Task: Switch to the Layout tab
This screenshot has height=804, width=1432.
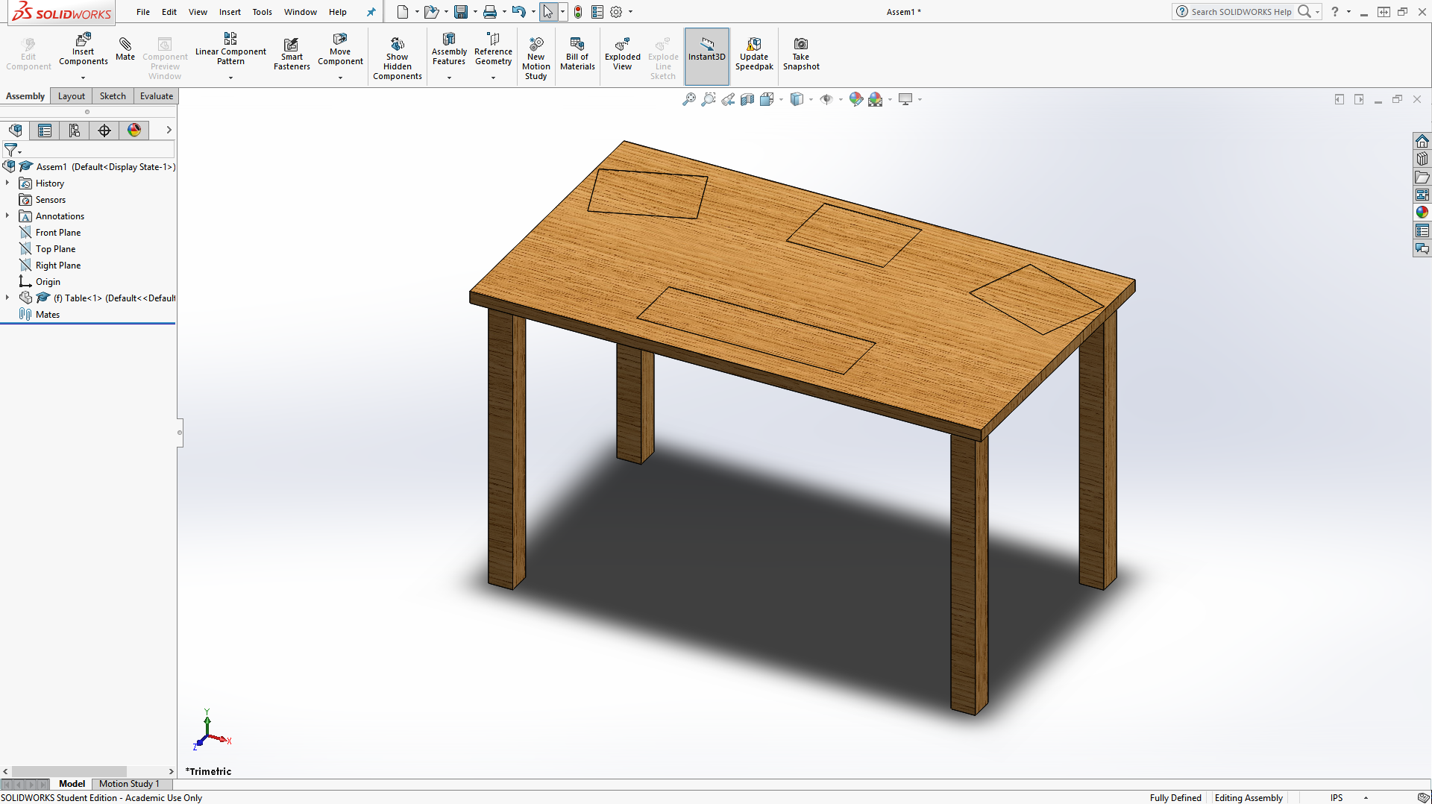Action: point(72,96)
